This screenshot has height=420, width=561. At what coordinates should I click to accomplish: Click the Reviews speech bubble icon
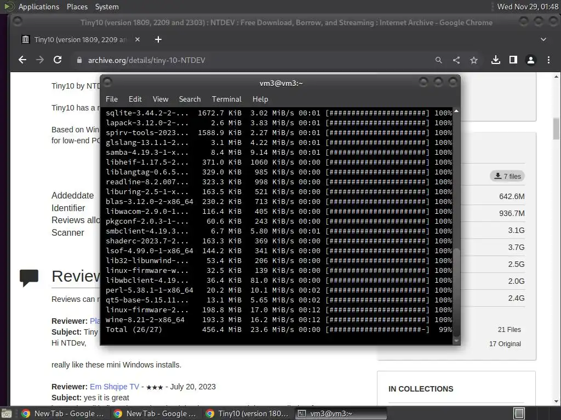[x=29, y=278]
